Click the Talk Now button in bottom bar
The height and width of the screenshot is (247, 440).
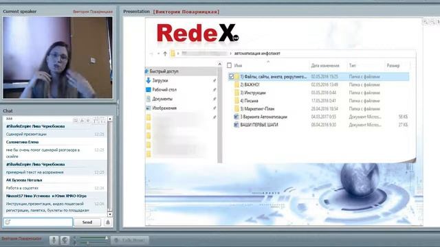click(130, 240)
